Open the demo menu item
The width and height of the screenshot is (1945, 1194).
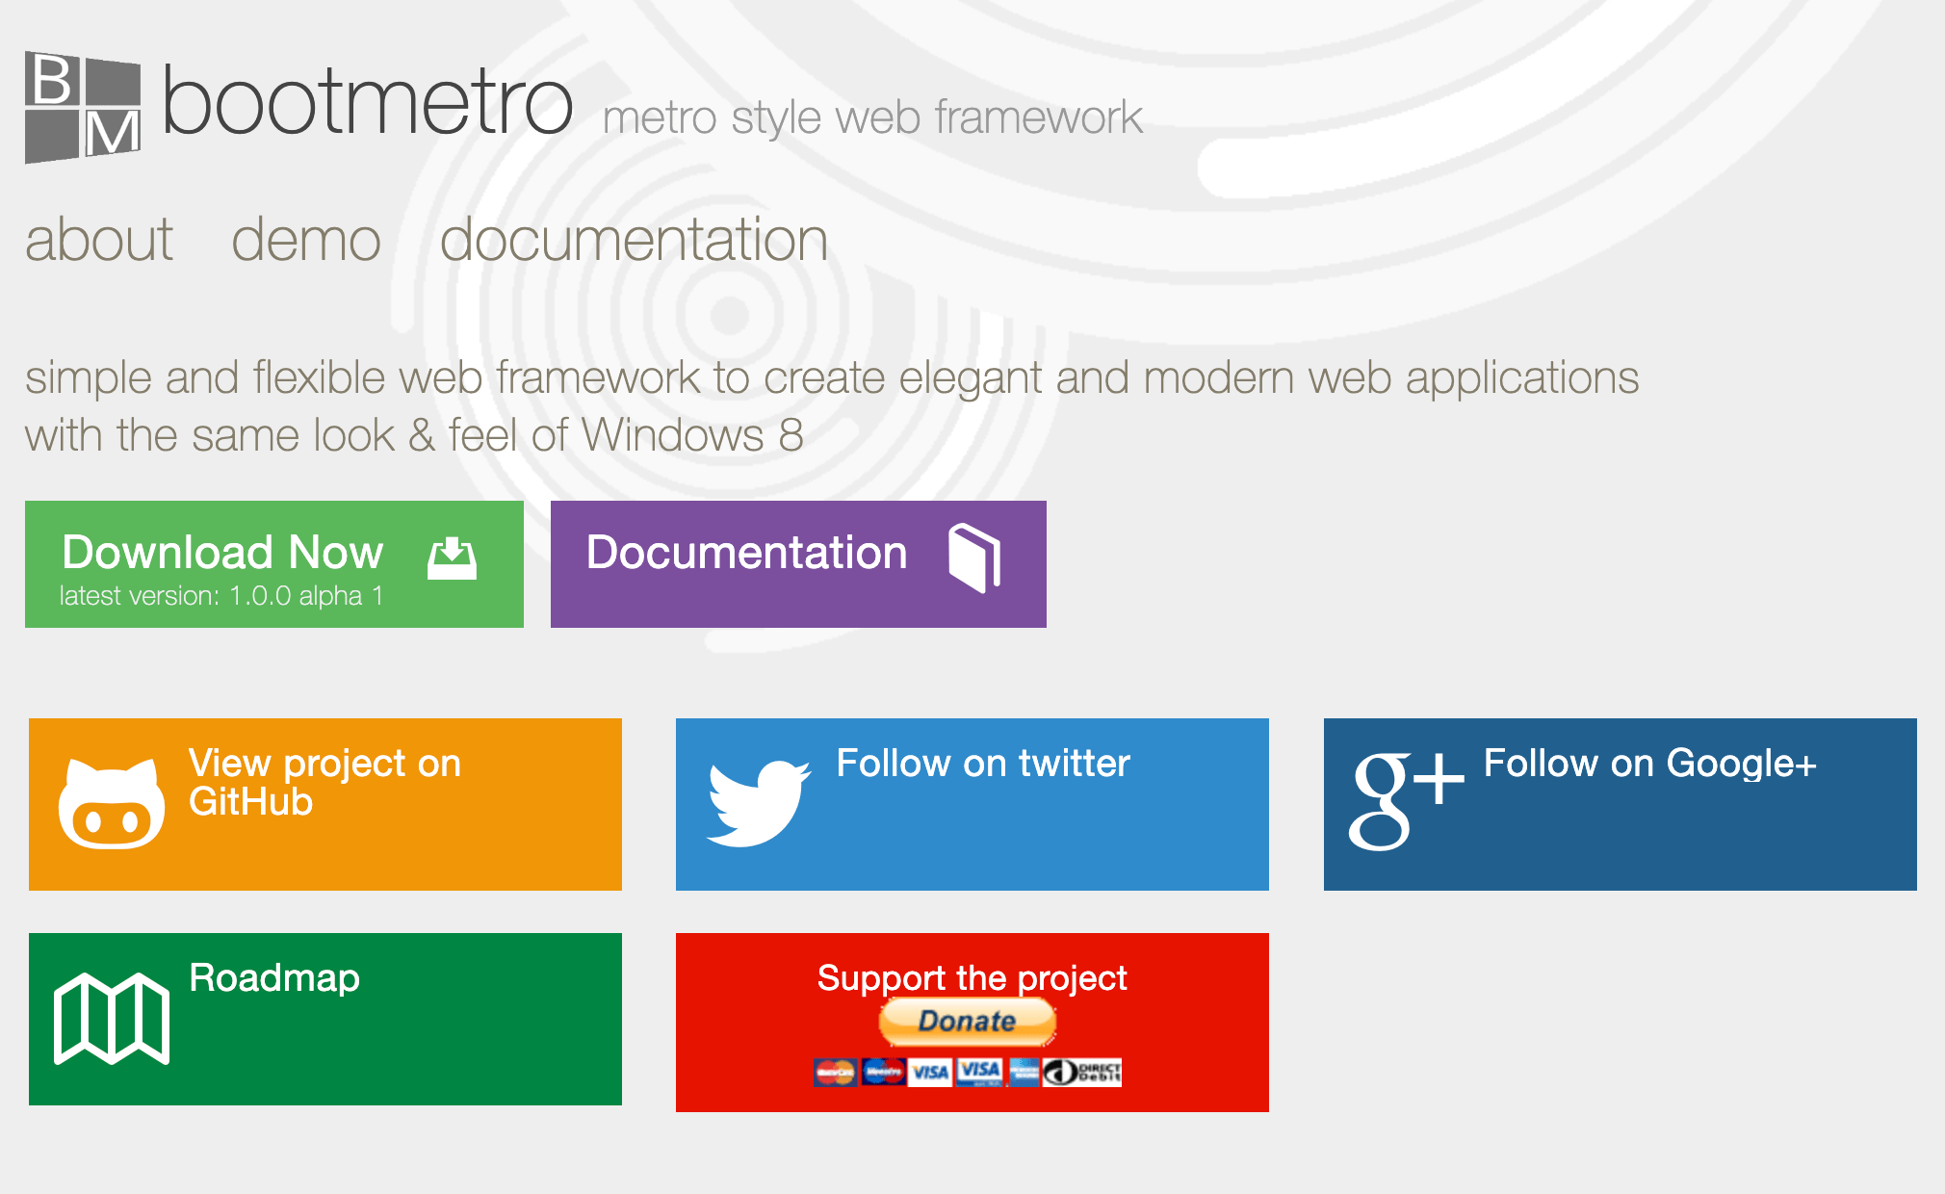point(306,240)
